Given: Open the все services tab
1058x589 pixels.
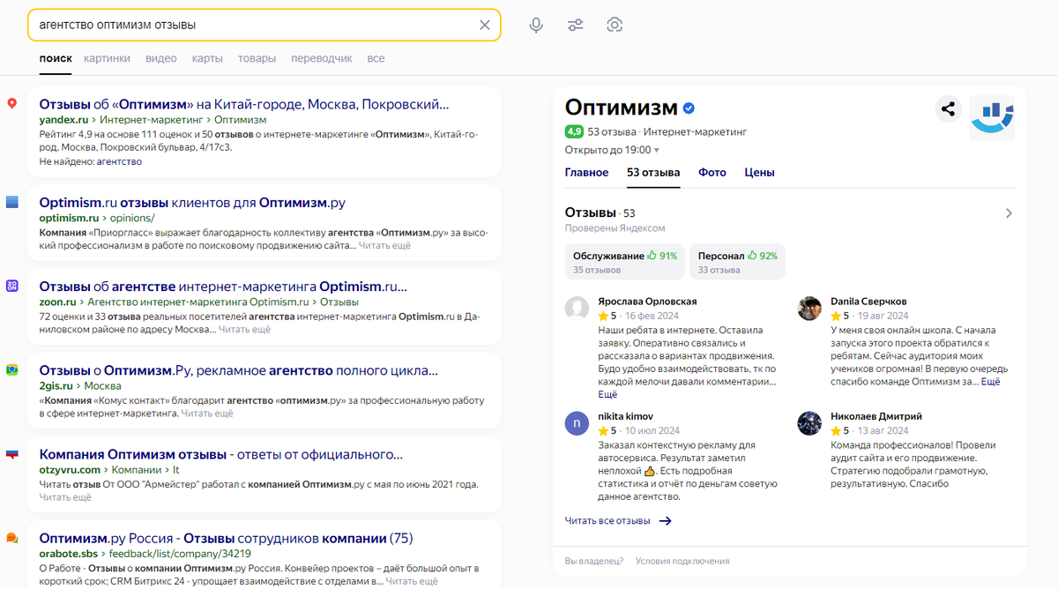Looking at the screenshot, I should [x=376, y=58].
